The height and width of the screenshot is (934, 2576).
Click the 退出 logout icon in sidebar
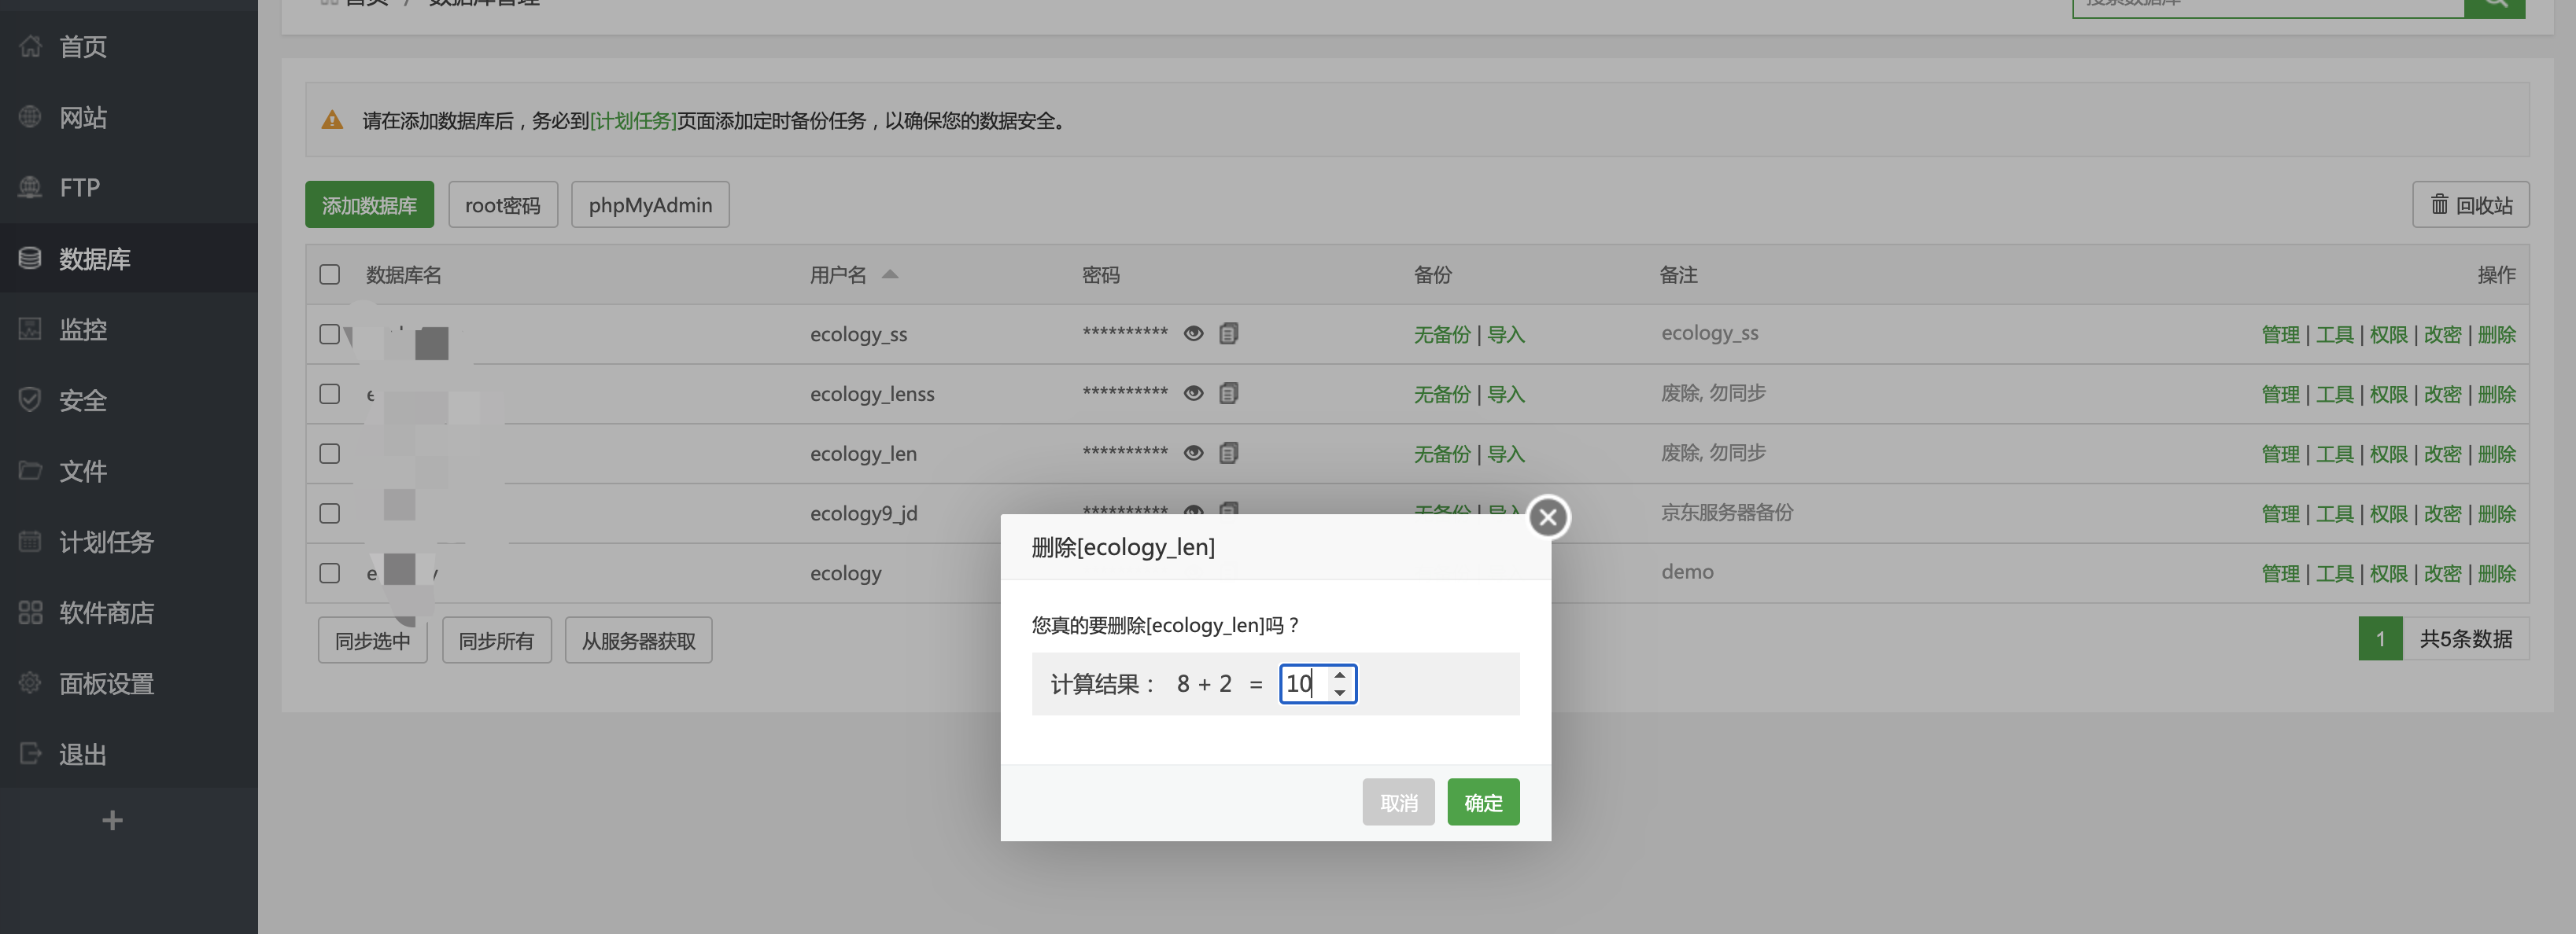[x=30, y=753]
